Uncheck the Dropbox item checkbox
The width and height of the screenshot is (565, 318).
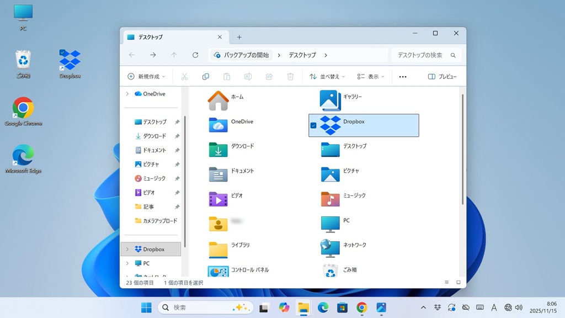[313, 125]
